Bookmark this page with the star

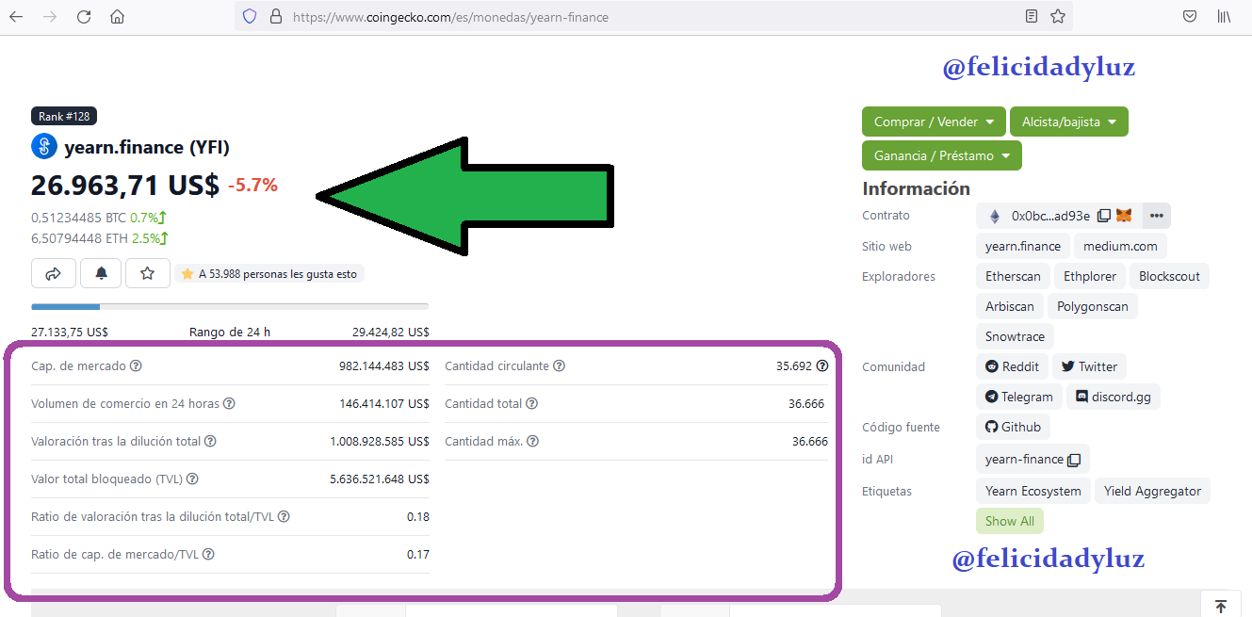[1058, 16]
